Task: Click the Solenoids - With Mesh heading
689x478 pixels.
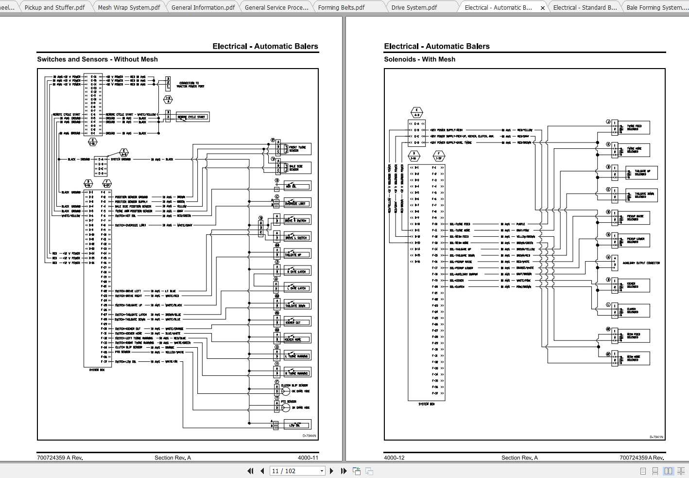Action: (x=419, y=59)
